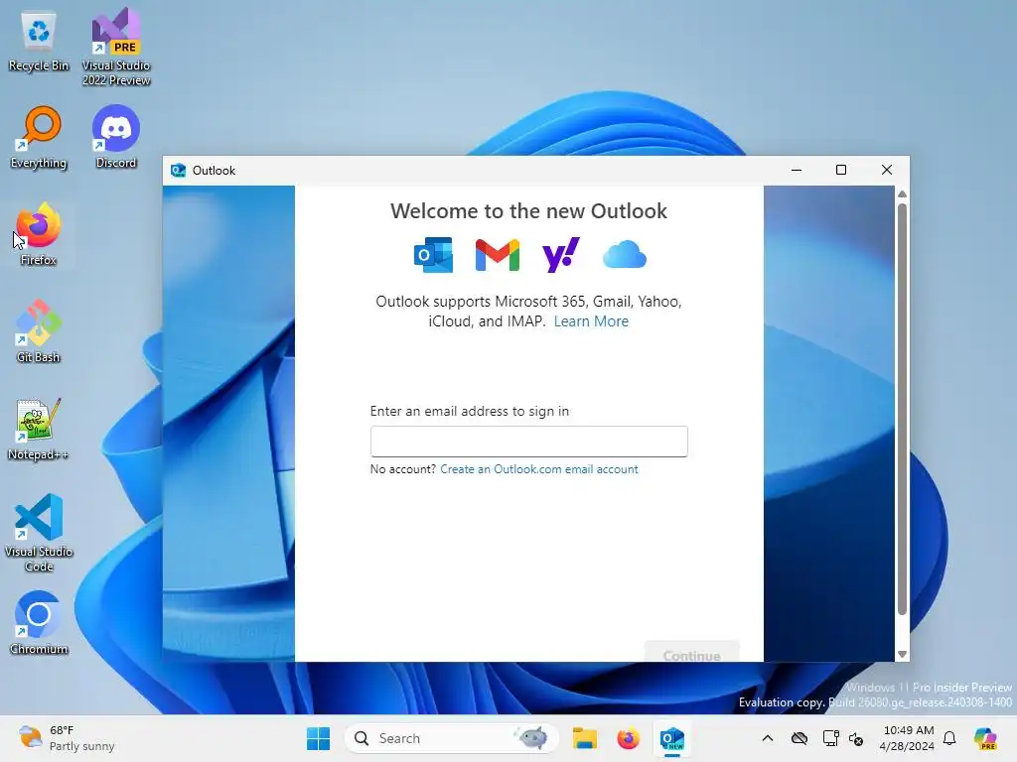Show hidden system tray icons

click(768, 738)
